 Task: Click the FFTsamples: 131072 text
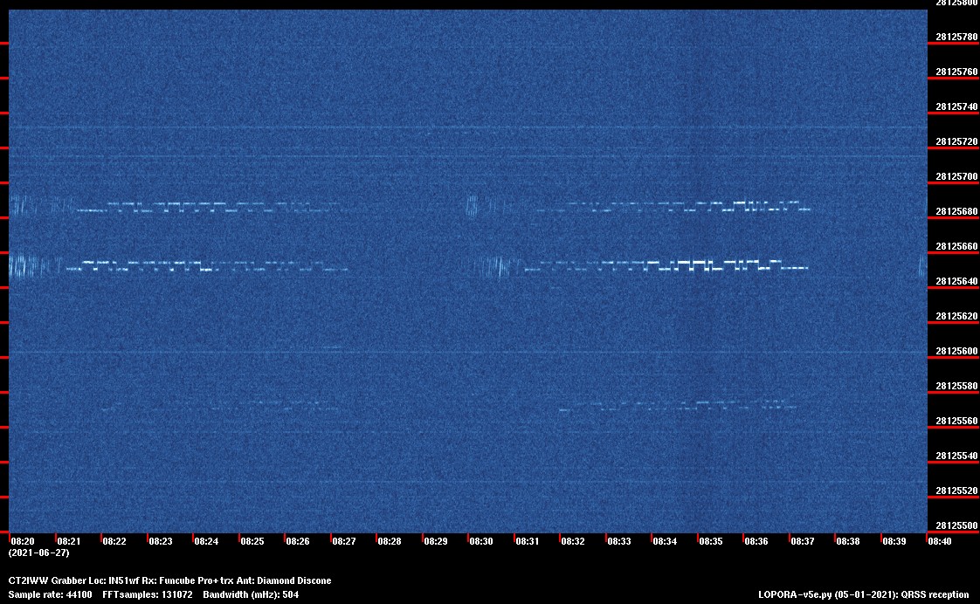[x=148, y=595]
